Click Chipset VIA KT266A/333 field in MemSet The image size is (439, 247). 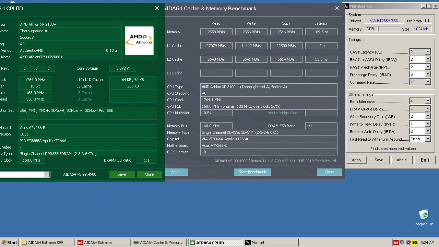(384, 21)
